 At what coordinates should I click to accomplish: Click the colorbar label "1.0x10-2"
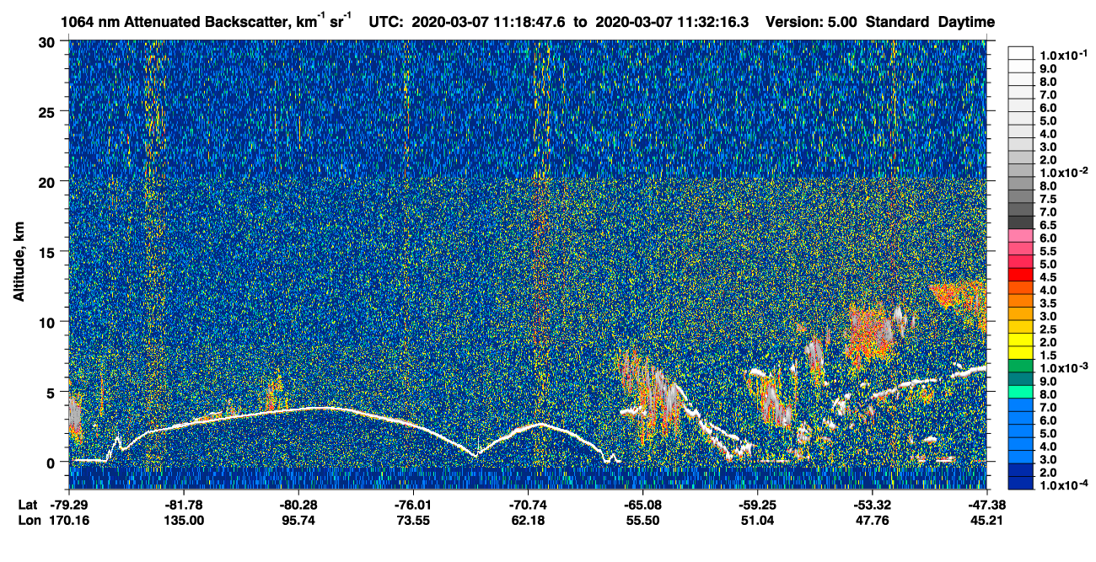[x=1062, y=172]
